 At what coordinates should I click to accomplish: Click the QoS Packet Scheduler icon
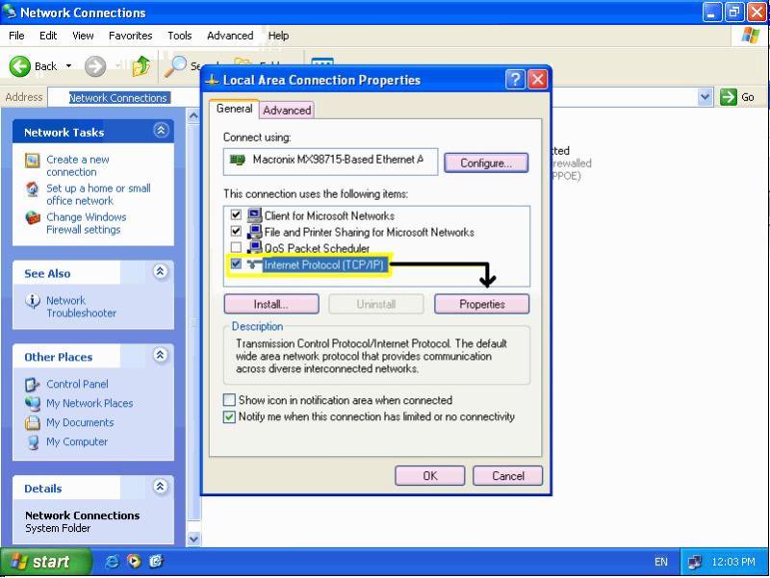[x=254, y=248]
